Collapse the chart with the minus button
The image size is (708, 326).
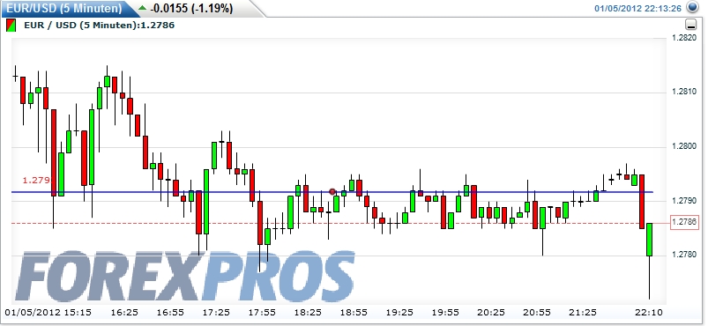pos(691,25)
